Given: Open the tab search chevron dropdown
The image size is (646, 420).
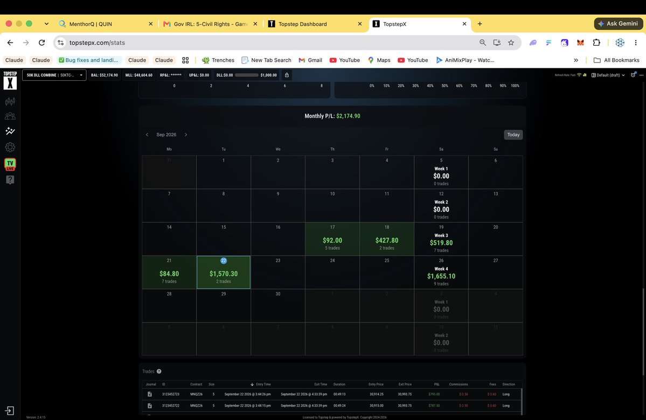Looking at the screenshot, I should (x=46, y=24).
